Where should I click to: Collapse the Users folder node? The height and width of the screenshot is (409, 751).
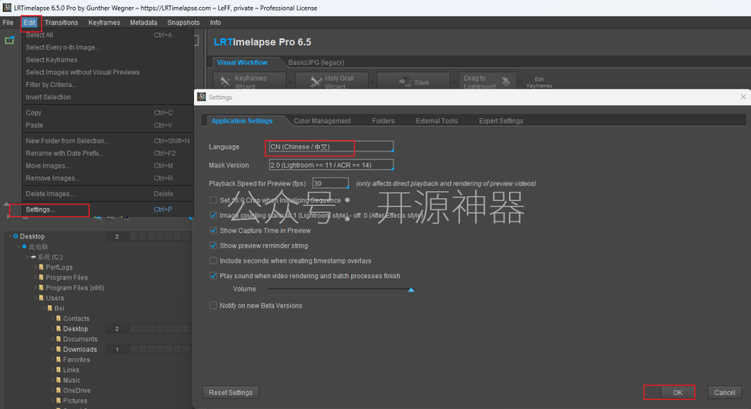[36, 298]
